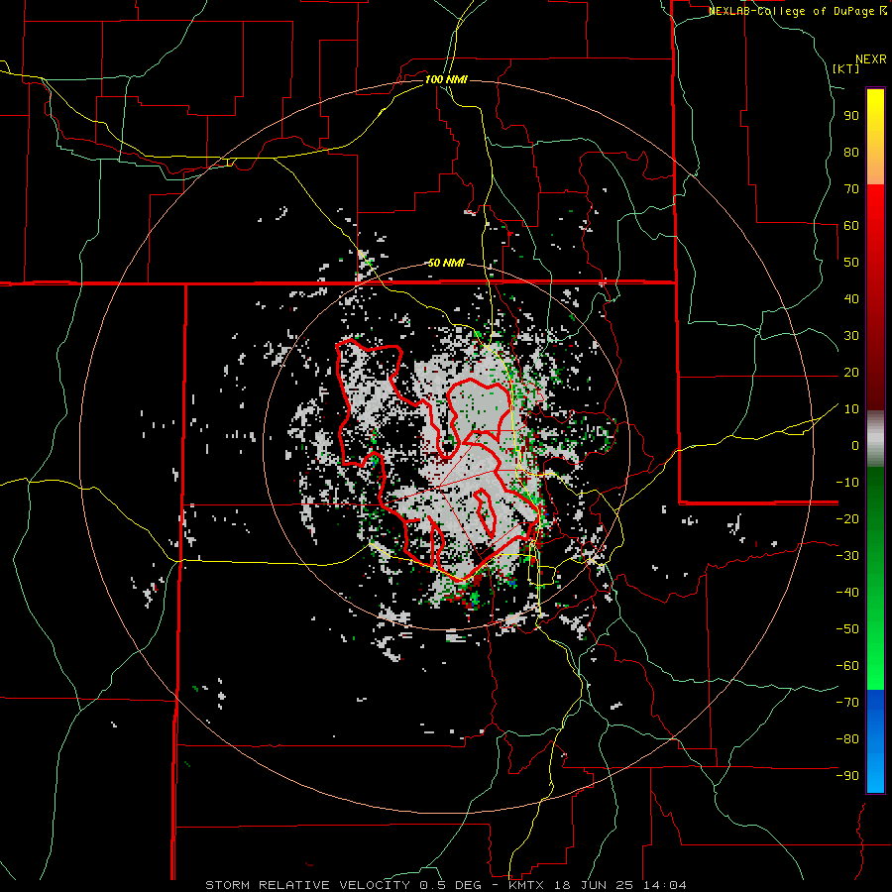Click the -50 knot scale label
This screenshot has width=892, height=892.
(847, 629)
